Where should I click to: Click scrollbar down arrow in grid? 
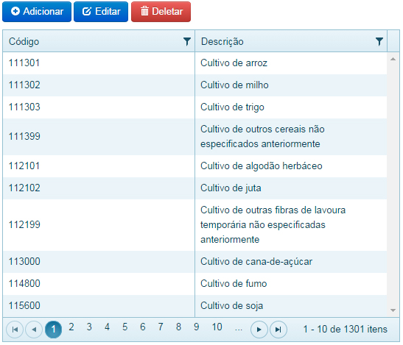click(393, 310)
